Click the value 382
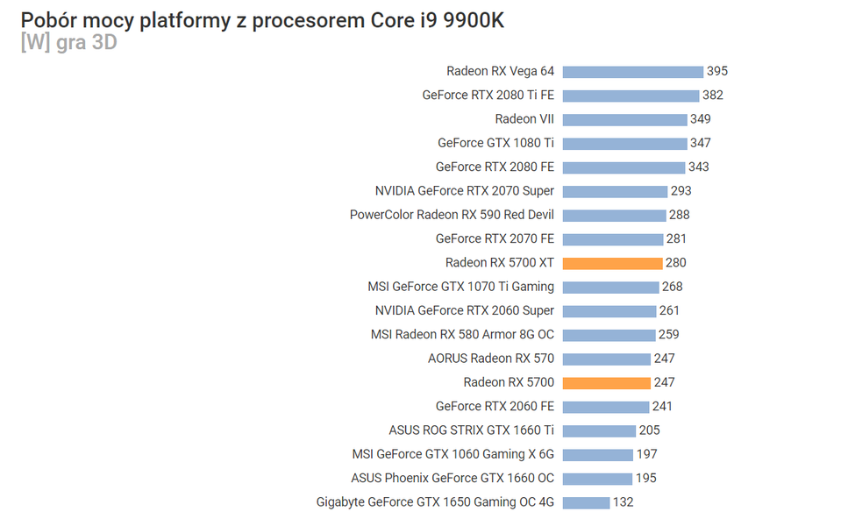 [713, 96]
